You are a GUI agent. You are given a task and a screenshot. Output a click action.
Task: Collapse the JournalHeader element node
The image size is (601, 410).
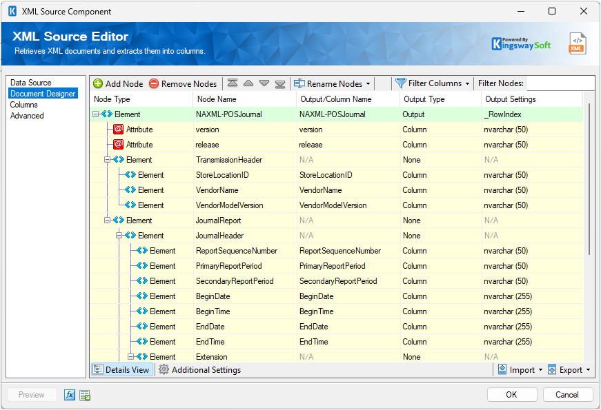(x=119, y=236)
